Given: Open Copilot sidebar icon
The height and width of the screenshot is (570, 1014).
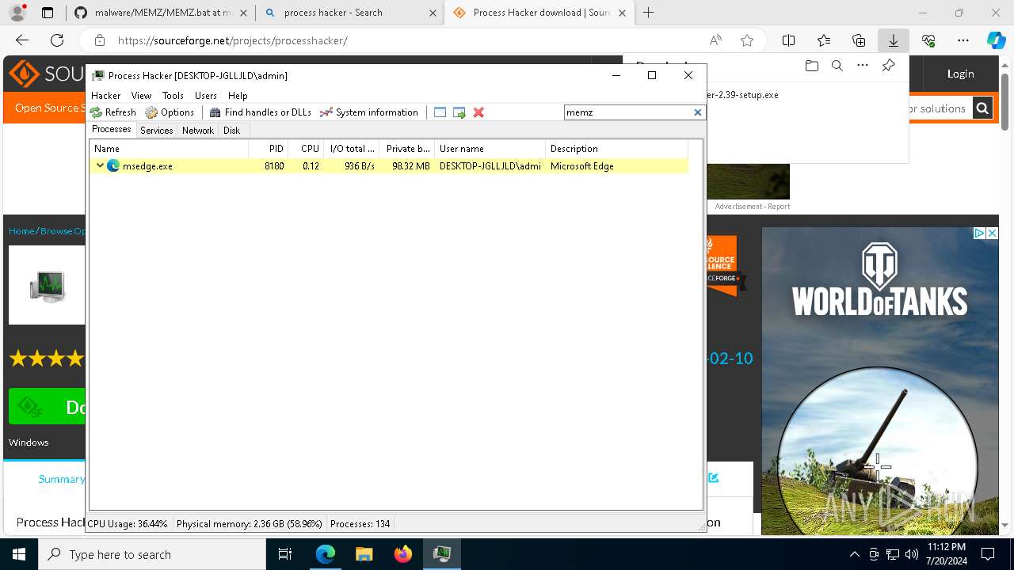Looking at the screenshot, I should pos(996,40).
